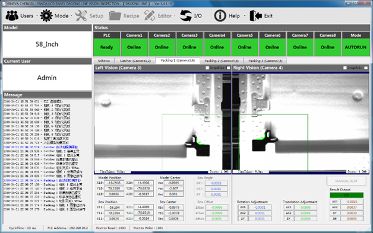Open the Recipe folder icon
Image resolution: width=373 pixels, height=233 pixels.
[115, 16]
